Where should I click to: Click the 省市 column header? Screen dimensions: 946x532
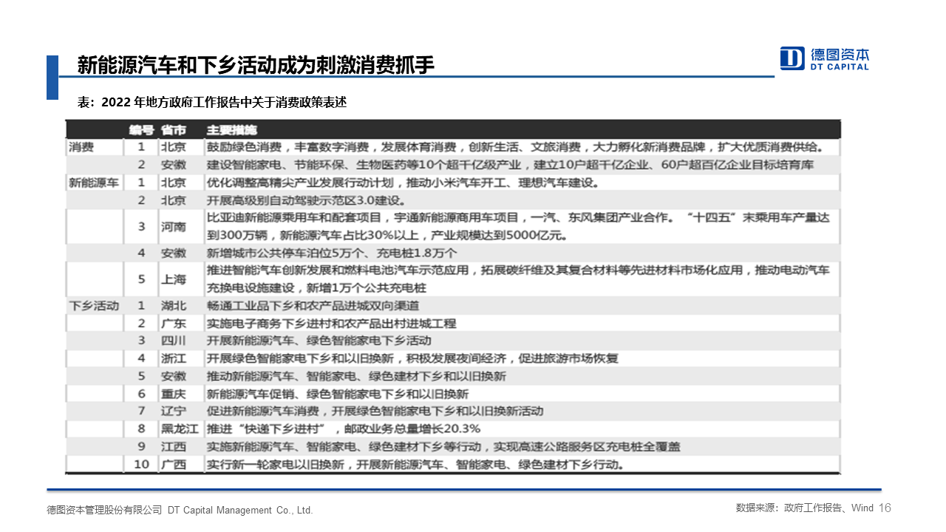[174, 129]
